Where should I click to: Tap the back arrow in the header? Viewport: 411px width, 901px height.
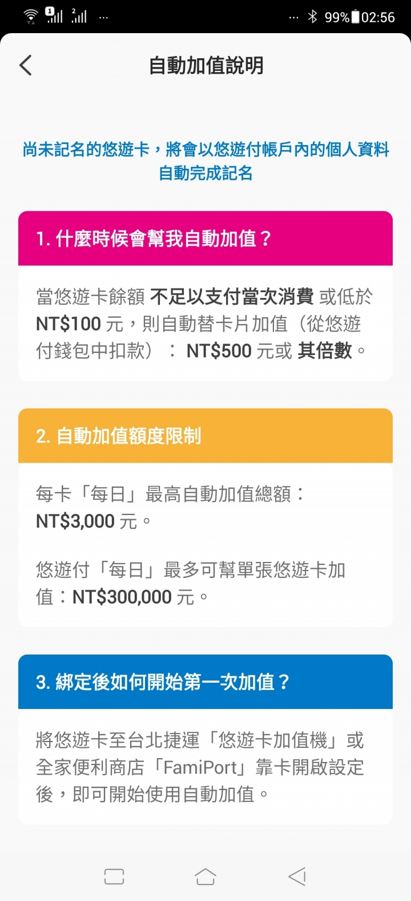point(26,65)
